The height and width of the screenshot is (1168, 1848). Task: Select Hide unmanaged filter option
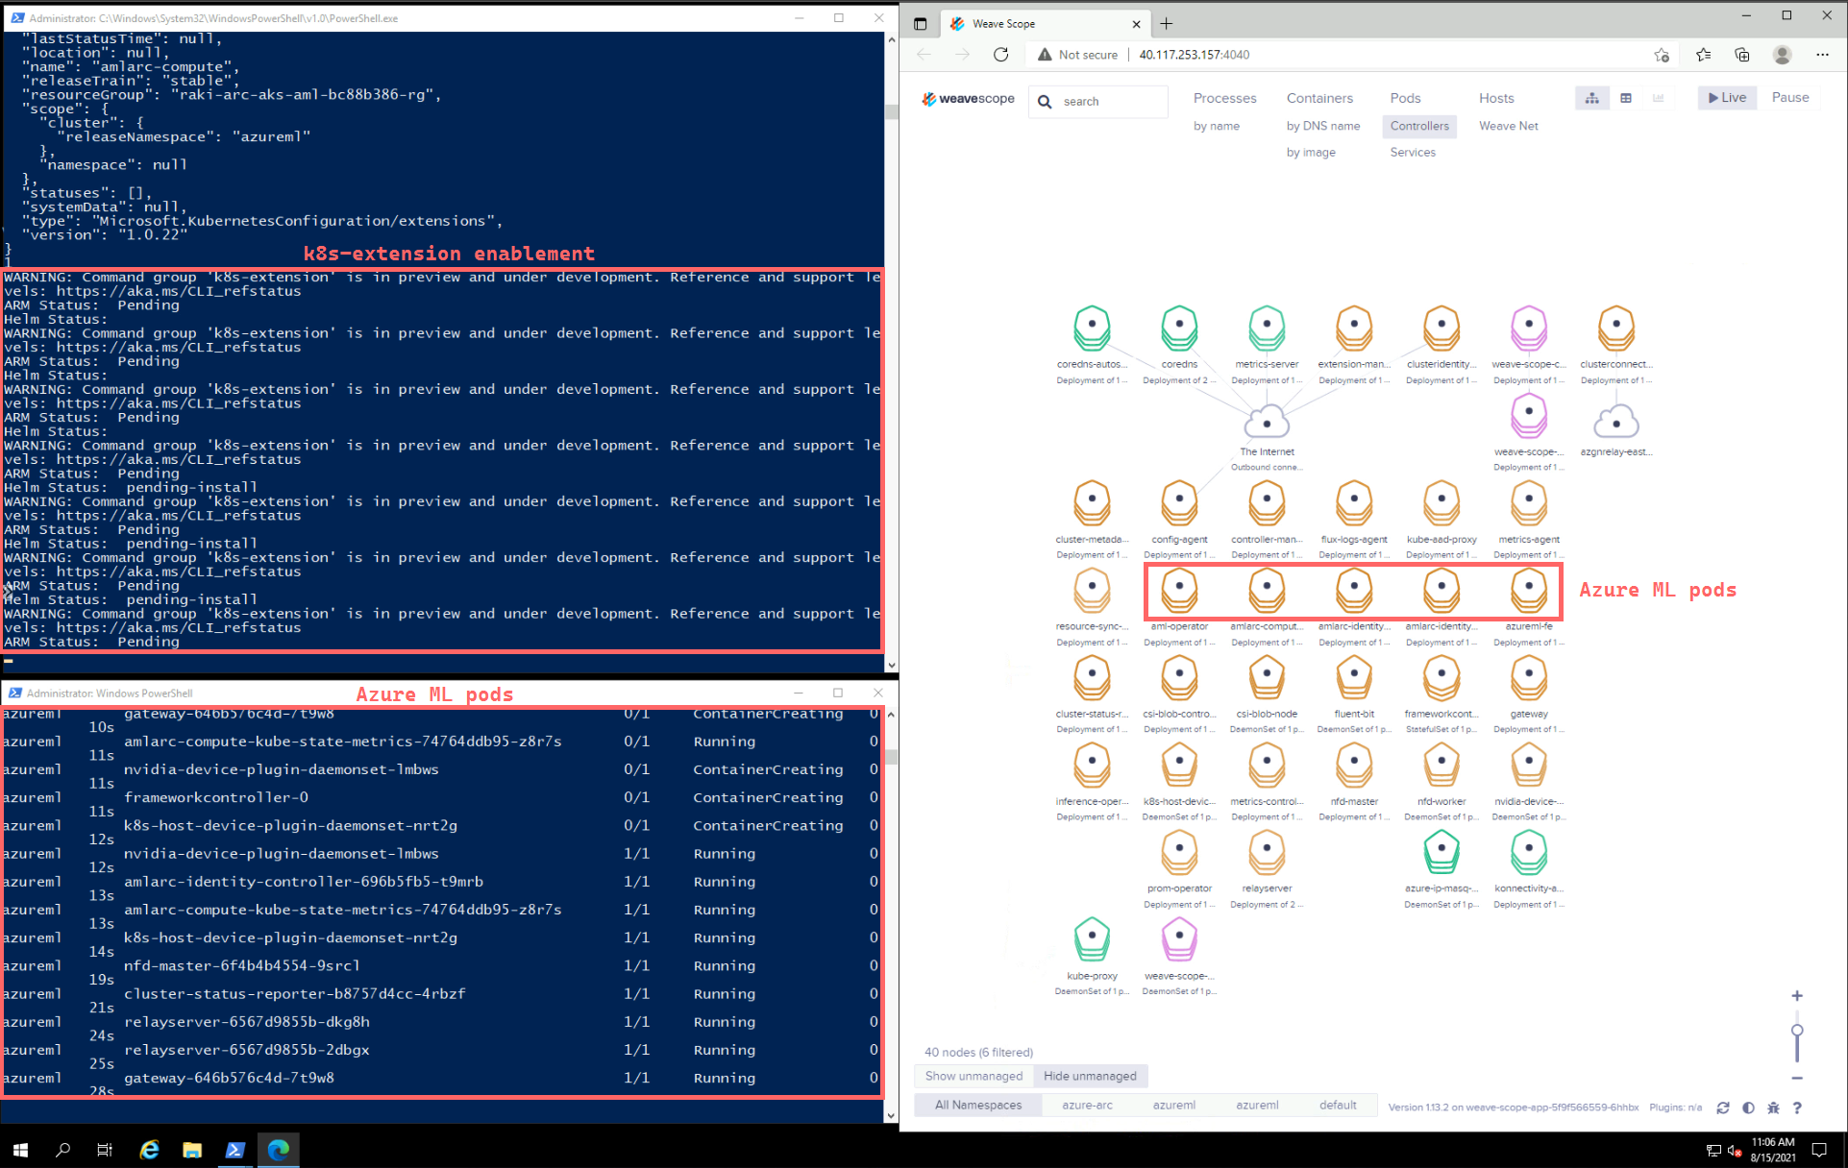coord(1090,1076)
